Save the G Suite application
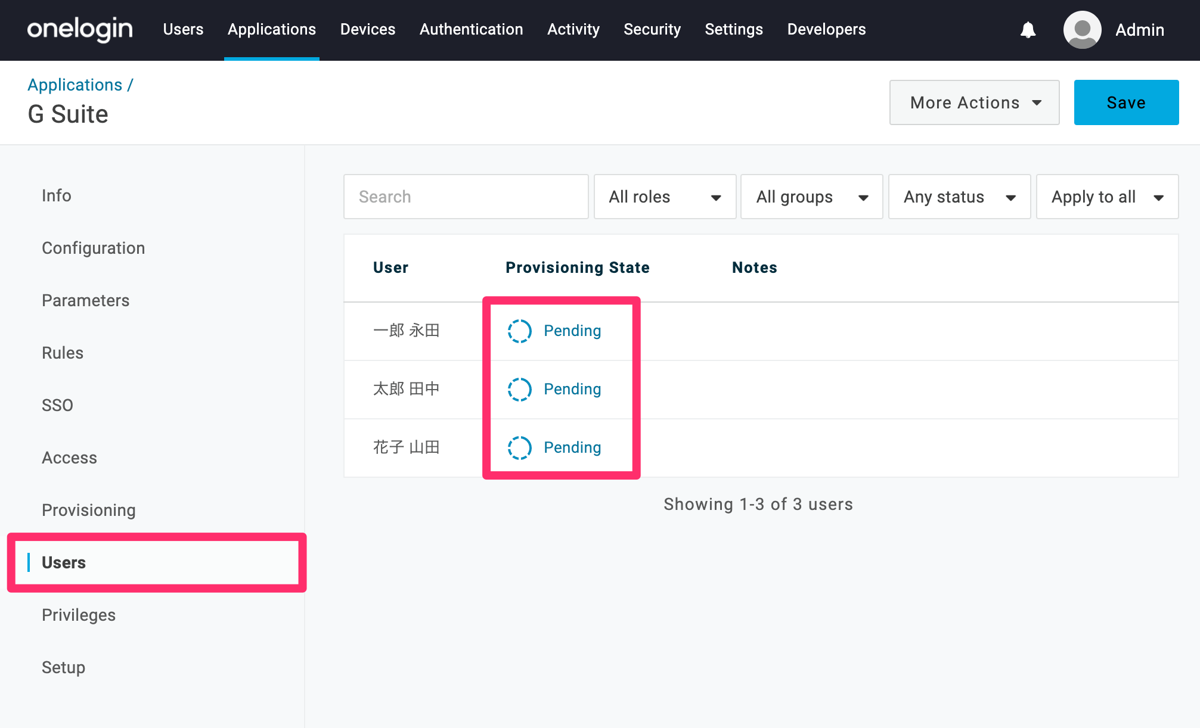Image resolution: width=1200 pixels, height=728 pixels. 1127,102
